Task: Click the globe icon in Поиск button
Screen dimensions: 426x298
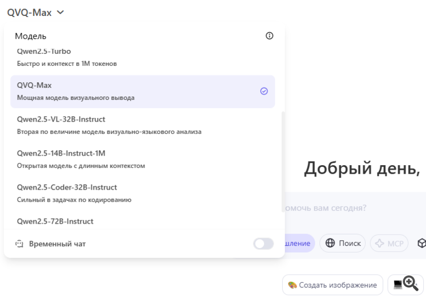Action: [x=330, y=243]
